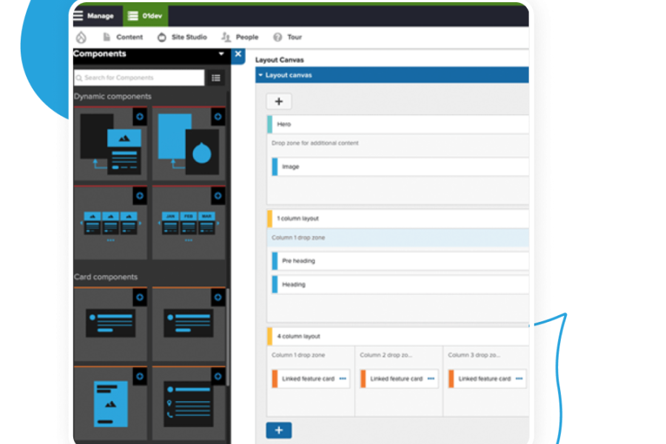Image resolution: width=666 pixels, height=444 pixels.
Task: Open Site Studio from the toolbar
Action: point(182,37)
